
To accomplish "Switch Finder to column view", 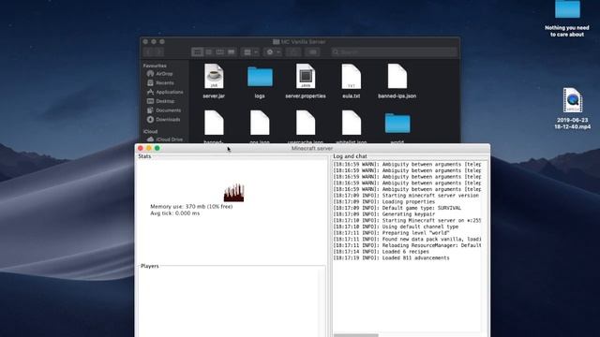I will click(x=219, y=52).
